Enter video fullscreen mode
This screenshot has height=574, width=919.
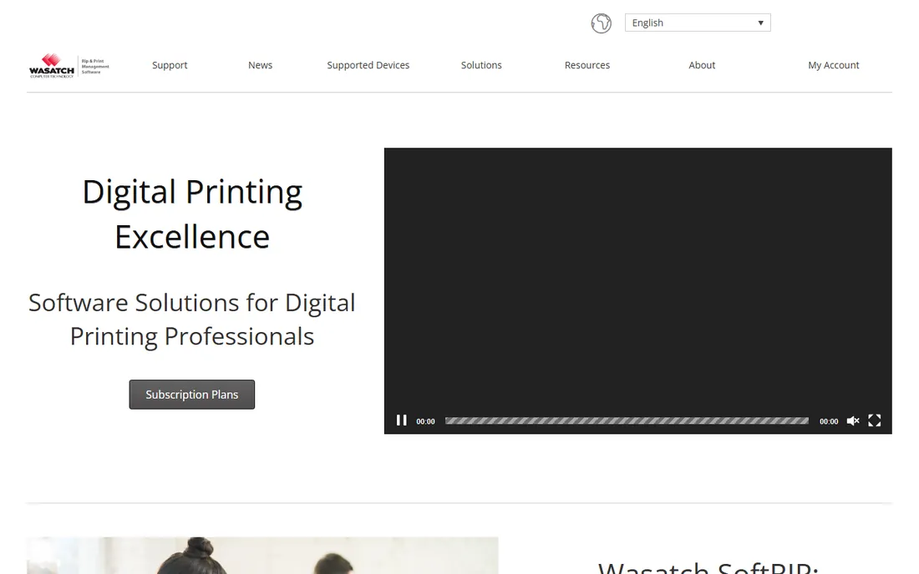pos(875,420)
